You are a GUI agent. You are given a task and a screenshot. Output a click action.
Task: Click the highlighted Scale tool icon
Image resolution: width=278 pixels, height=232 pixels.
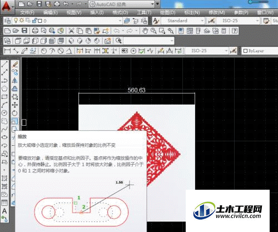[15, 121]
